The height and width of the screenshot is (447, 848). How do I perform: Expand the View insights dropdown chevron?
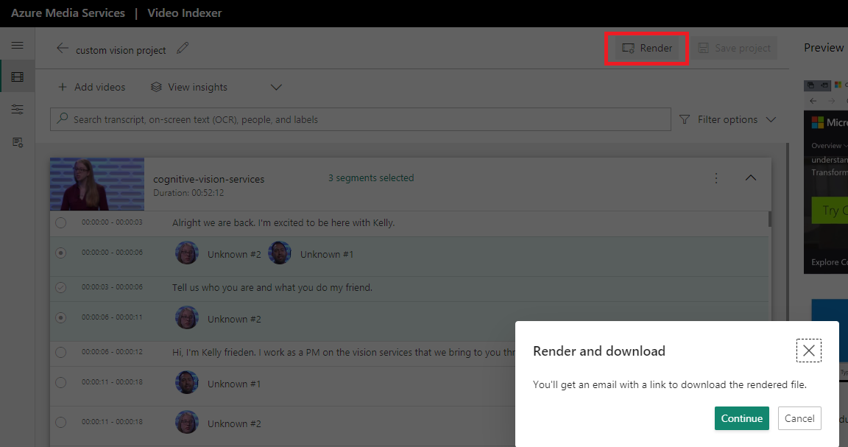[276, 87]
